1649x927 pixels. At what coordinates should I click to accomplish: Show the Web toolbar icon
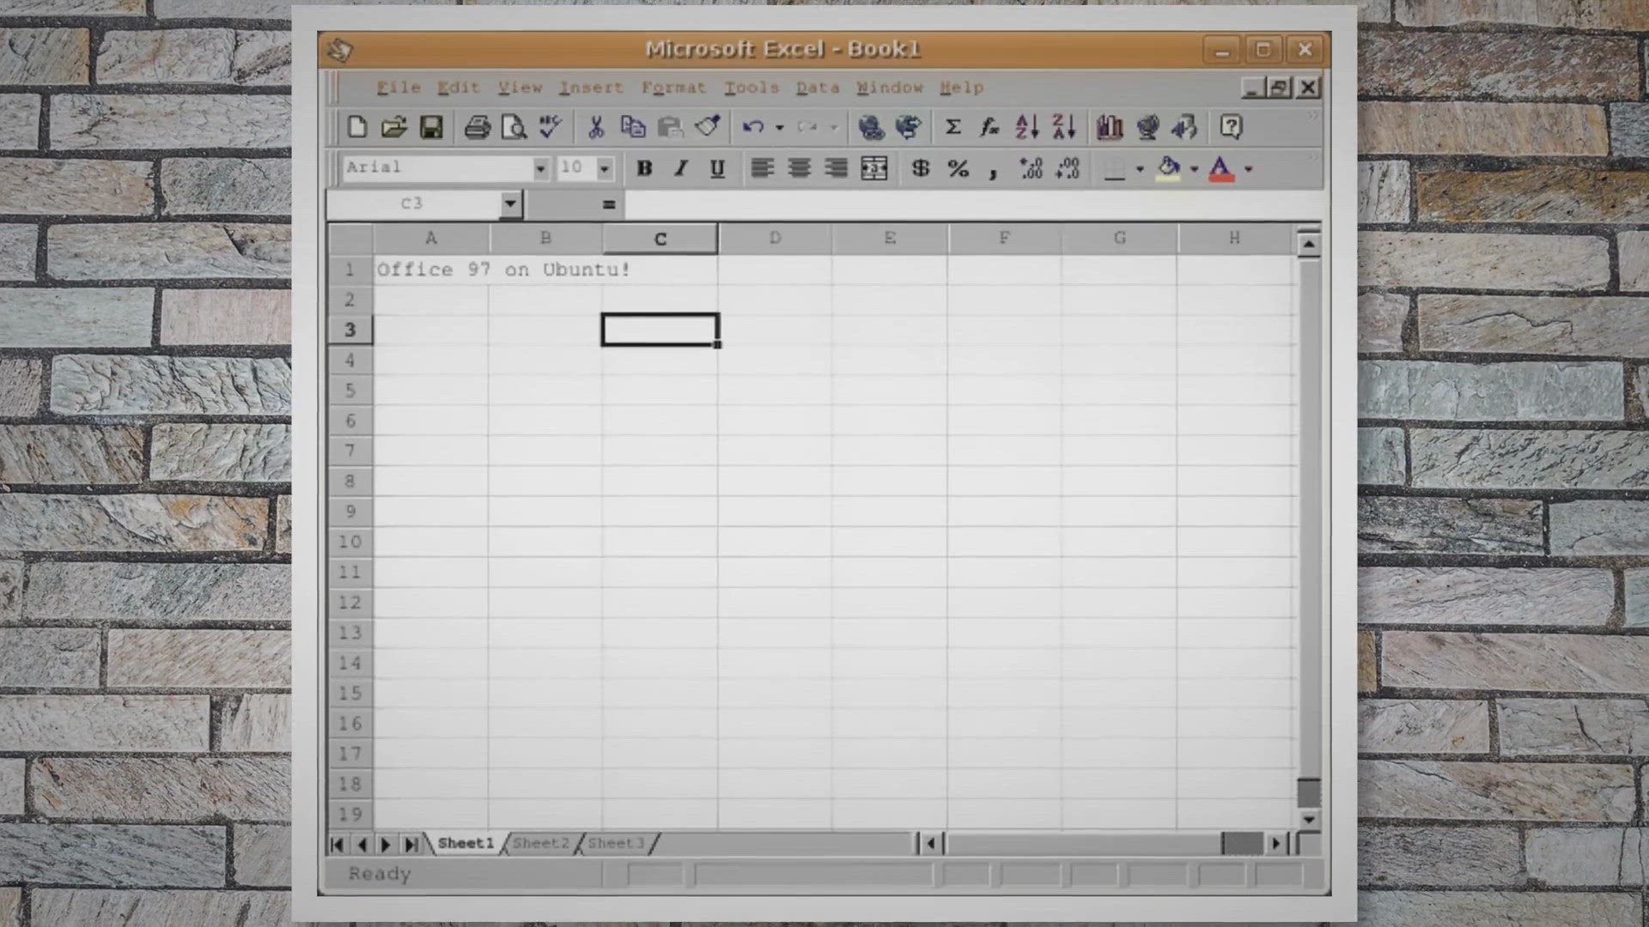(908, 127)
